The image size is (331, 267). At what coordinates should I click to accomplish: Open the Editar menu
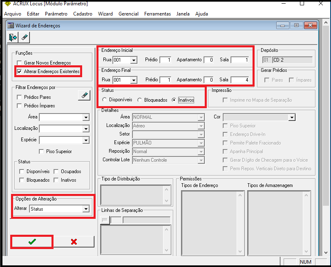click(x=33, y=14)
